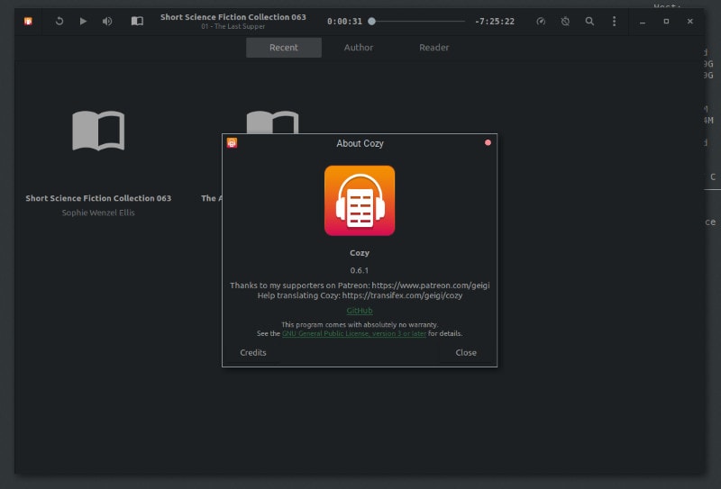Click the large Cozy headphones logo
Image resolution: width=721 pixels, height=489 pixels.
pyautogui.click(x=360, y=201)
